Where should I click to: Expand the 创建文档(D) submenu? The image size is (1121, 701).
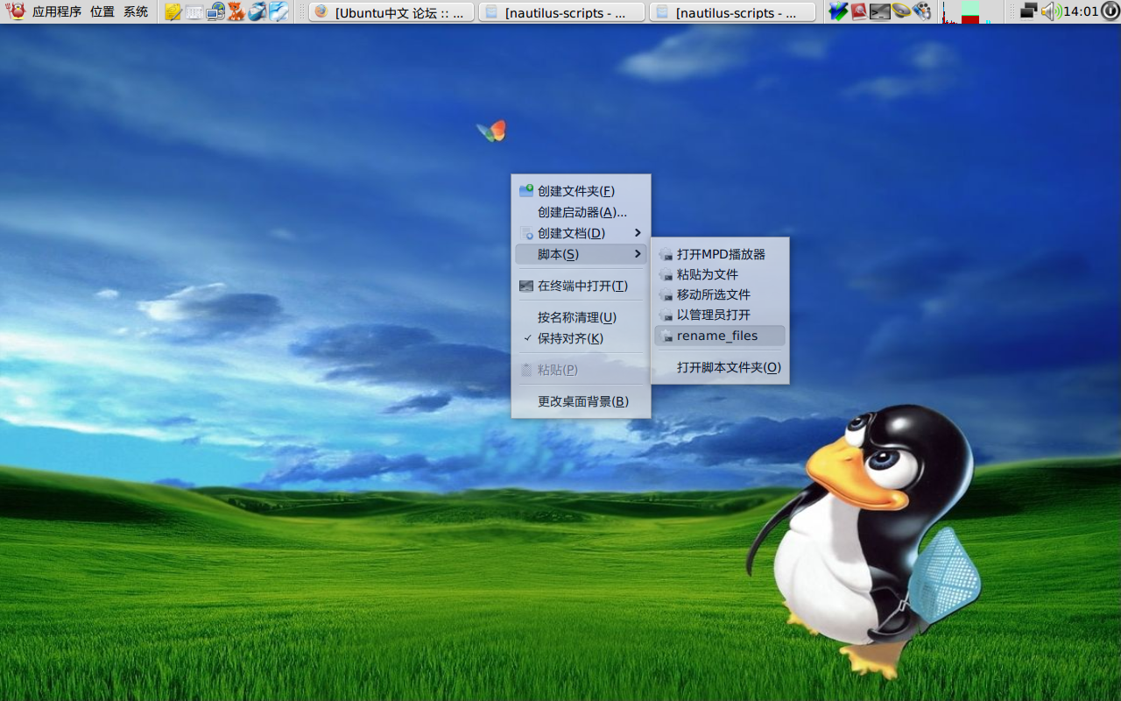tap(581, 233)
